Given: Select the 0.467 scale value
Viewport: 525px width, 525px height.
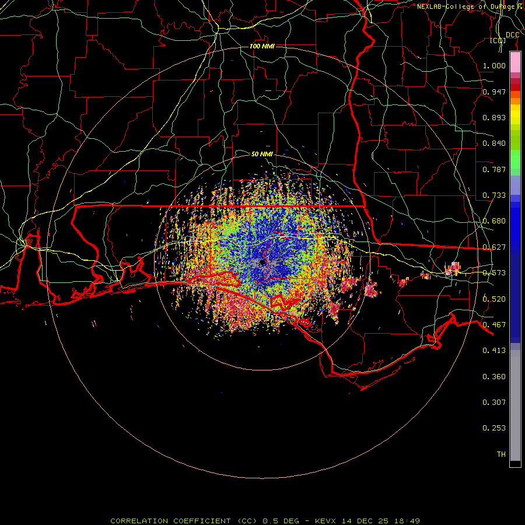Looking at the screenshot, I should click(x=494, y=325).
